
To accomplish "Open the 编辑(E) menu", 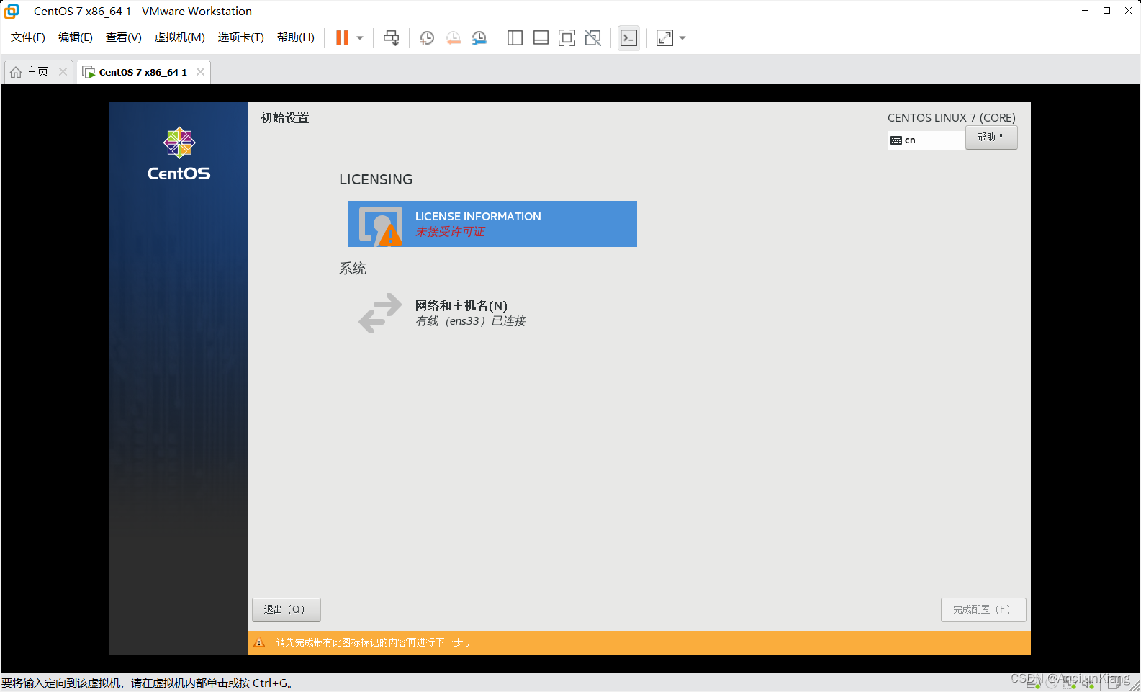I will (x=76, y=37).
